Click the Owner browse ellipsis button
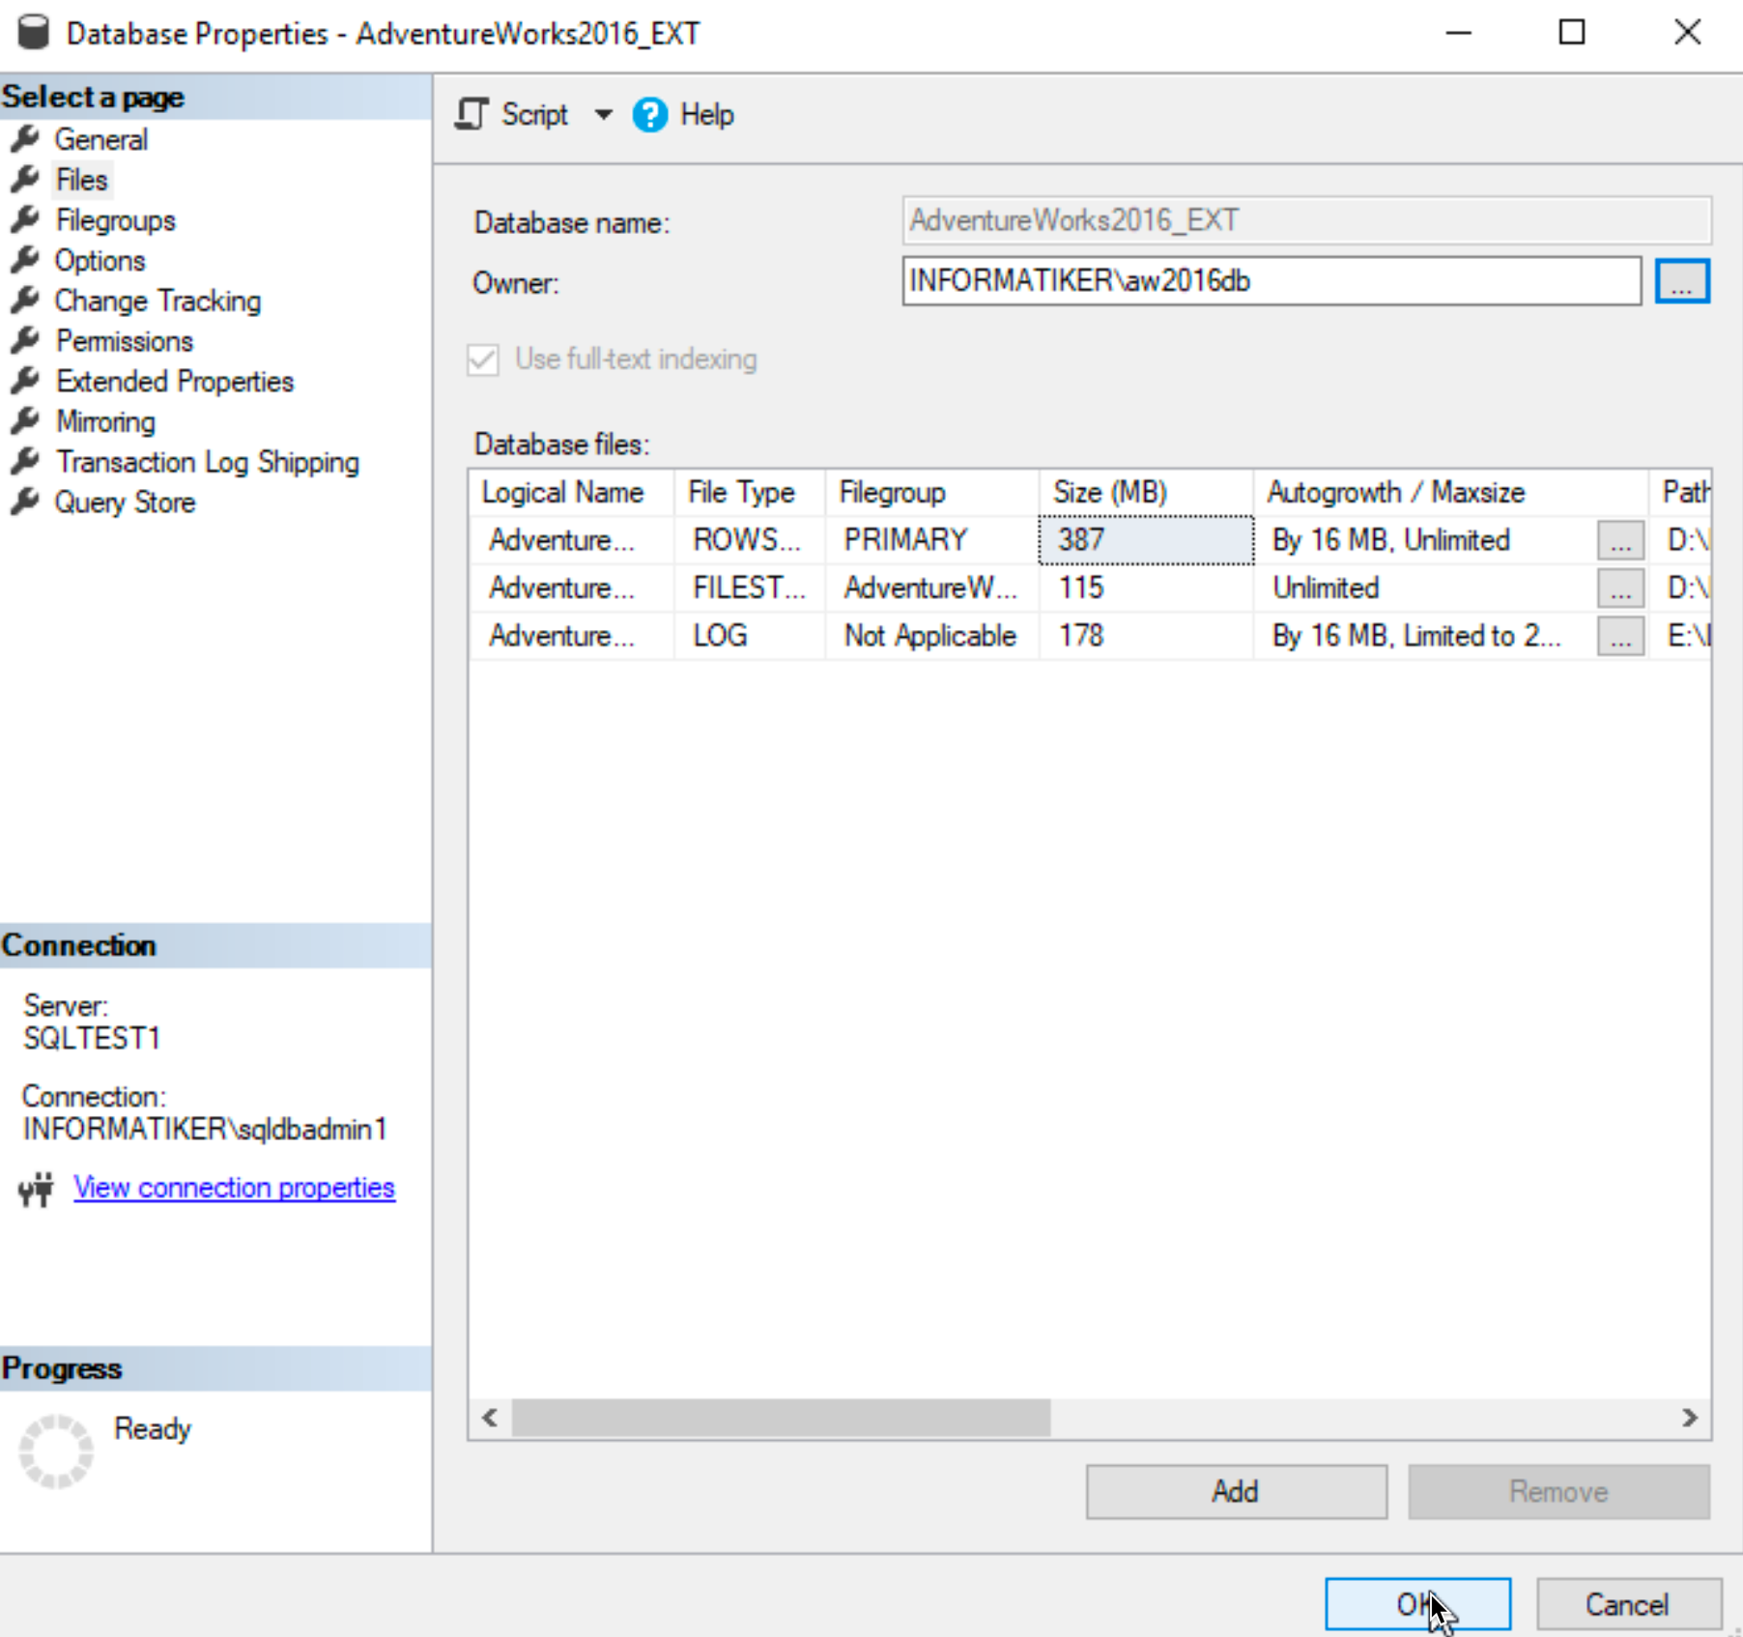This screenshot has width=1743, height=1637. [1682, 280]
